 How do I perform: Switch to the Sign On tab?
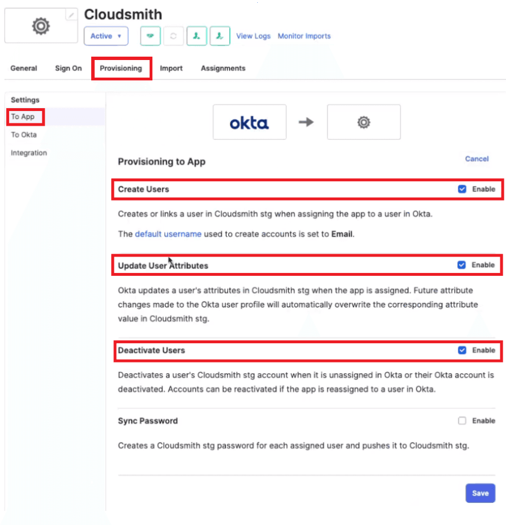click(x=69, y=69)
